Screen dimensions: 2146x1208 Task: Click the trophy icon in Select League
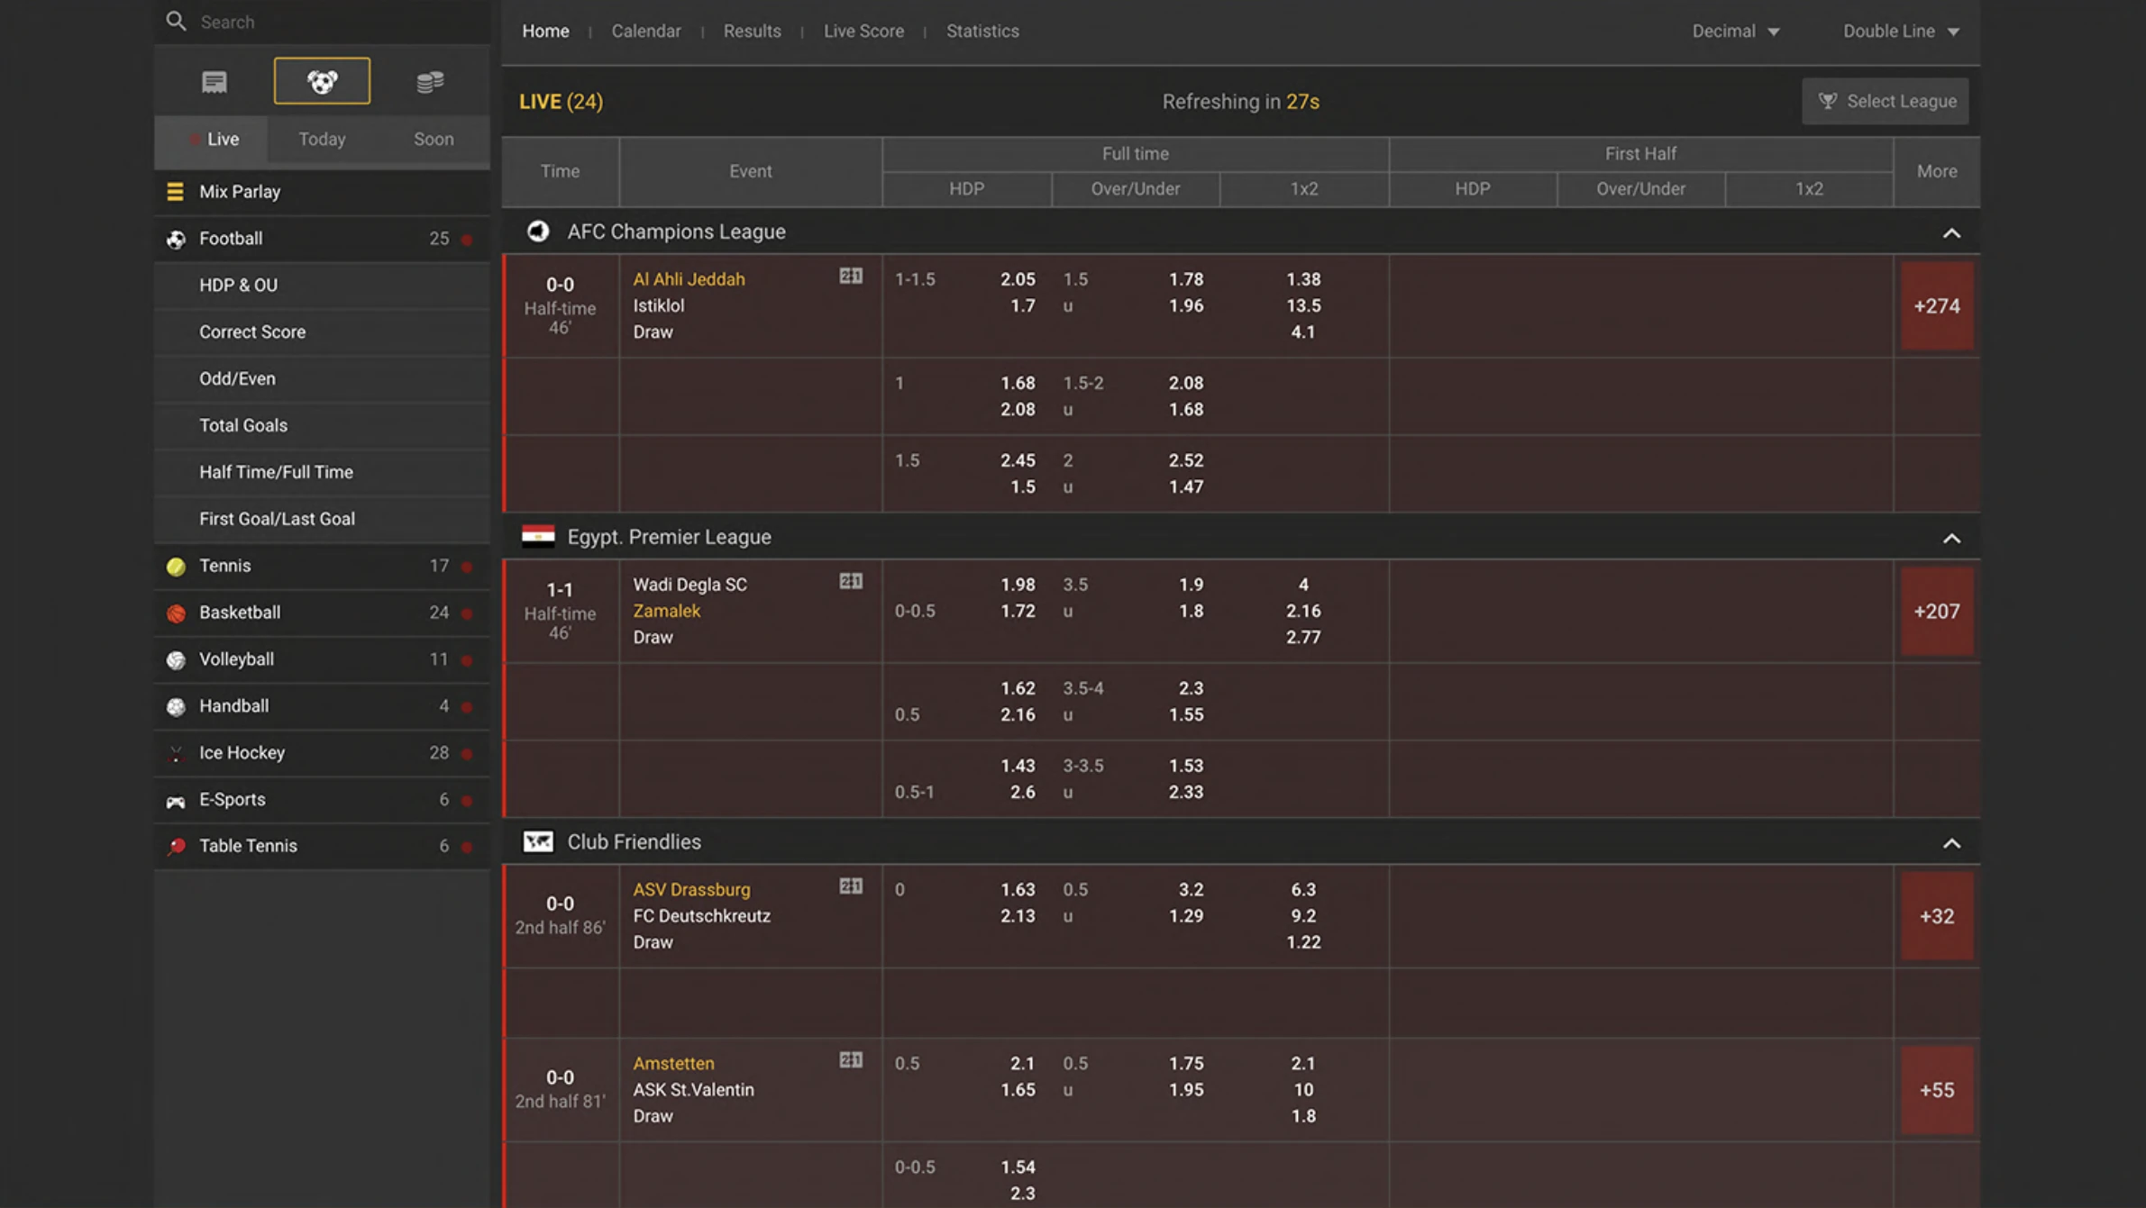tap(1827, 101)
